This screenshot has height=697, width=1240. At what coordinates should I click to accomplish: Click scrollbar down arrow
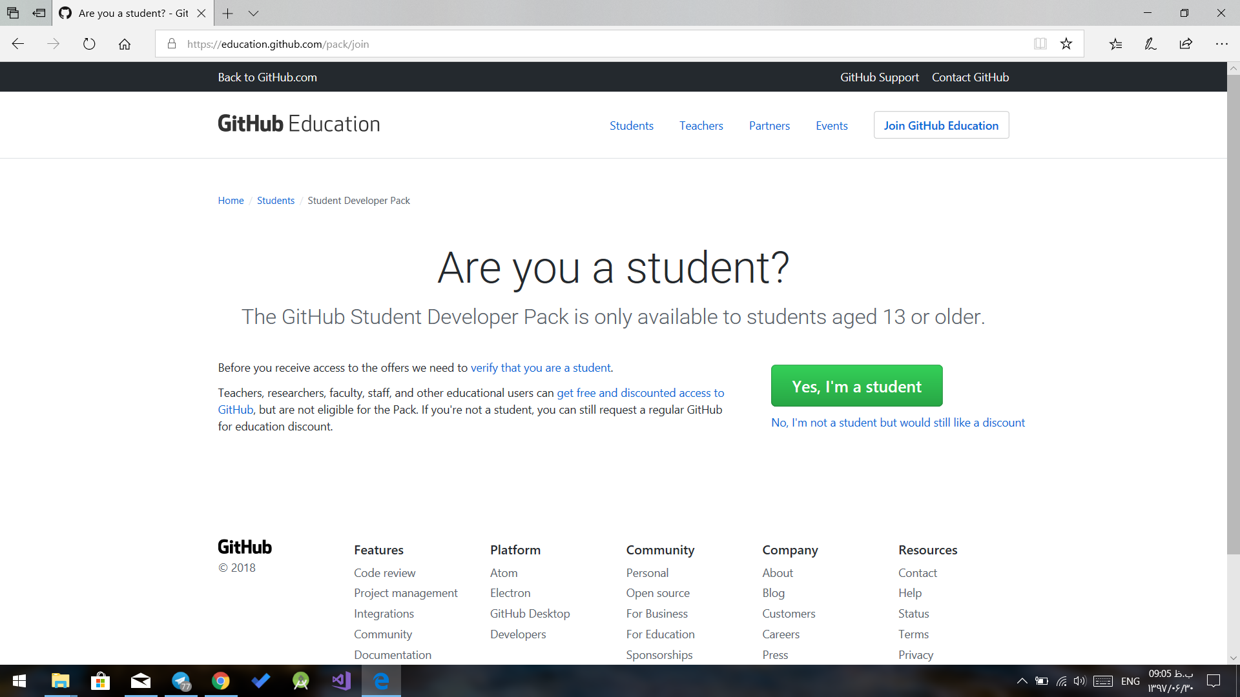[1233, 658]
